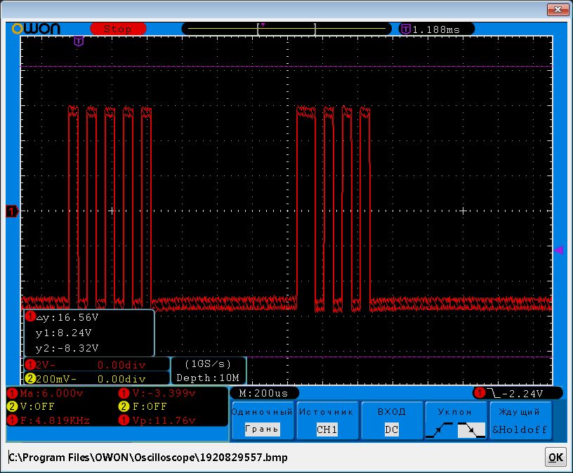Viewport: 573px width, 473px height.
Task: Open the ВХОД DC coupling selector
Action: (x=391, y=421)
